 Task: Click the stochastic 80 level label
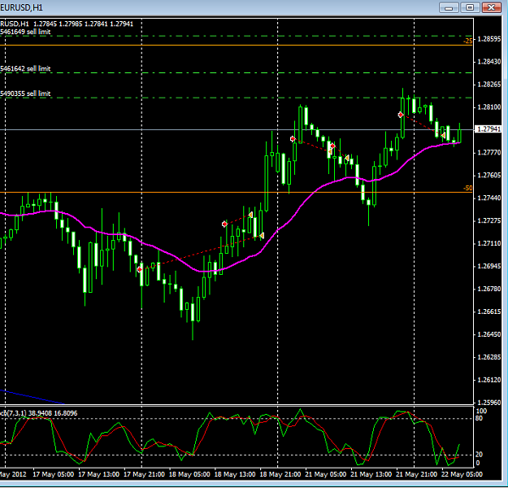point(480,418)
